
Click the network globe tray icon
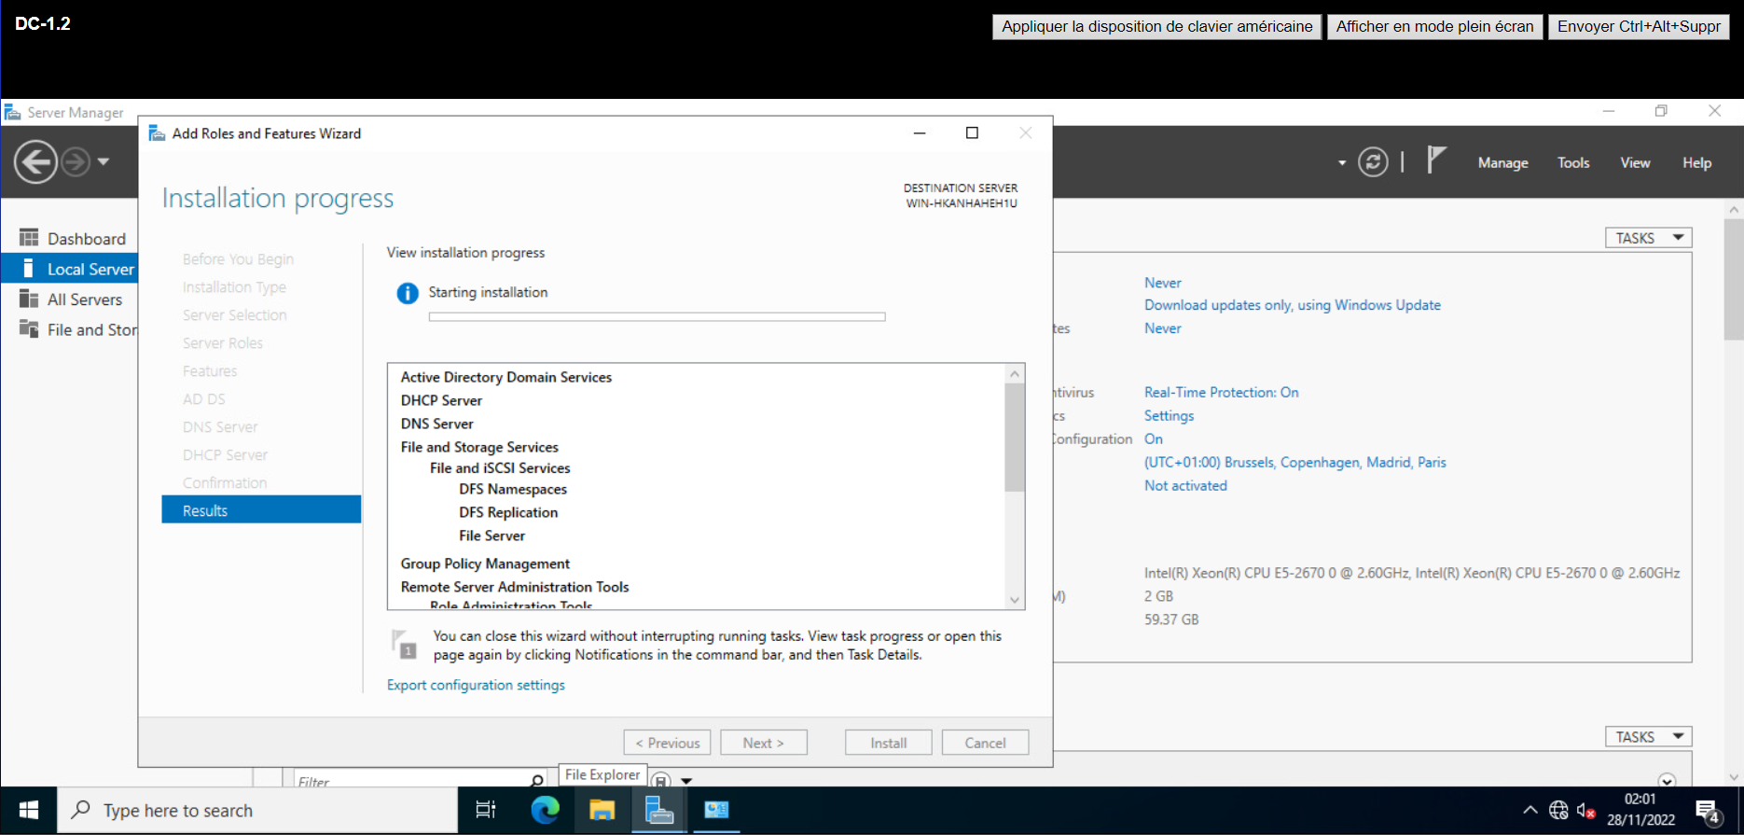tap(1558, 810)
